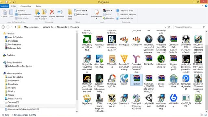Select the outlast_br file icon
The height and width of the screenshot is (117, 208).
99,78
